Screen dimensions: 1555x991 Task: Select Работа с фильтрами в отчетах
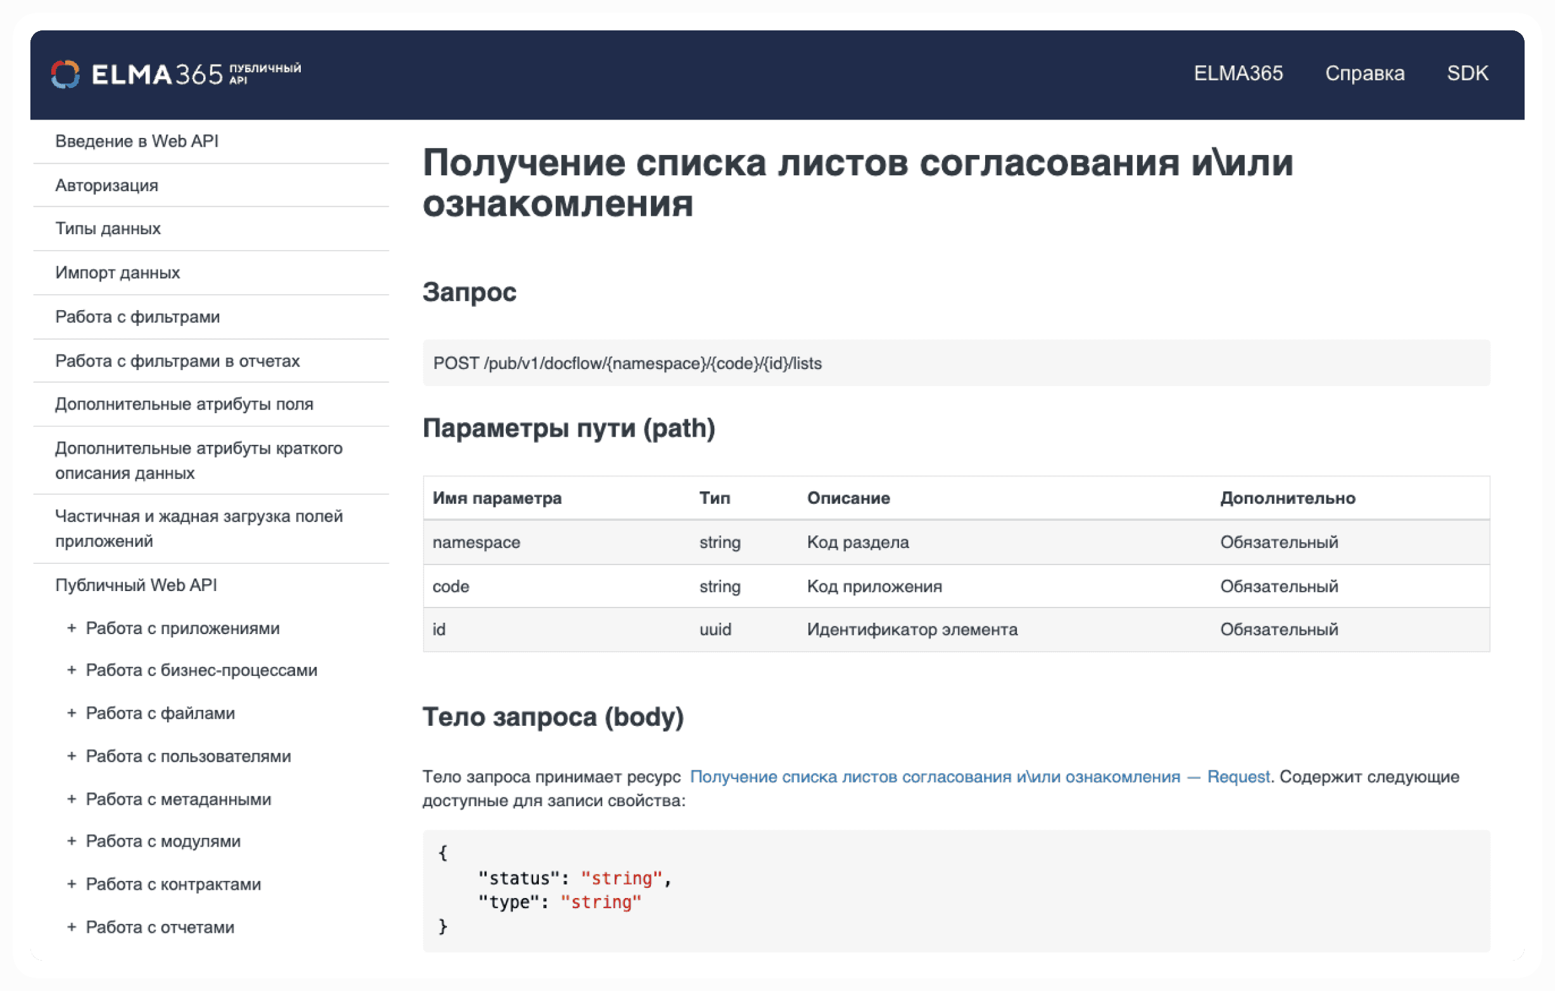(177, 361)
